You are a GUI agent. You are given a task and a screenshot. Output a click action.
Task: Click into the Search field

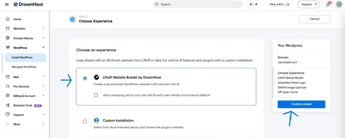[x=197, y=4]
